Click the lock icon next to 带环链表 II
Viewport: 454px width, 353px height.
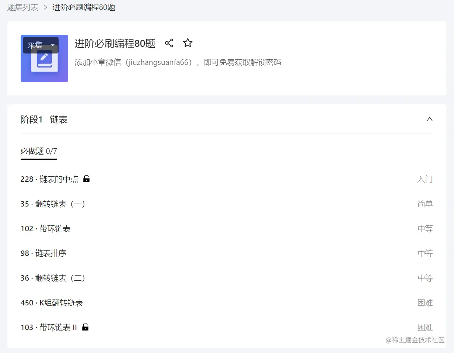pyautogui.click(x=85, y=327)
